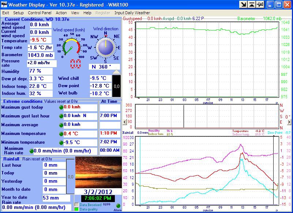This screenshot has height=213, width=293.
Task: Click green LED beside Maximum temperature
Action: pyautogui.click(x=61, y=134)
